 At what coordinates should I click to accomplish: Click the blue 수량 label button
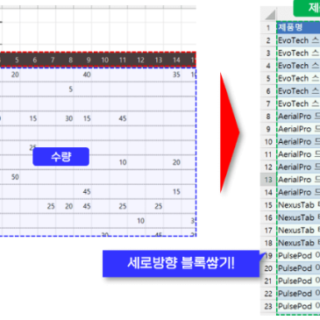tap(60, 157)
